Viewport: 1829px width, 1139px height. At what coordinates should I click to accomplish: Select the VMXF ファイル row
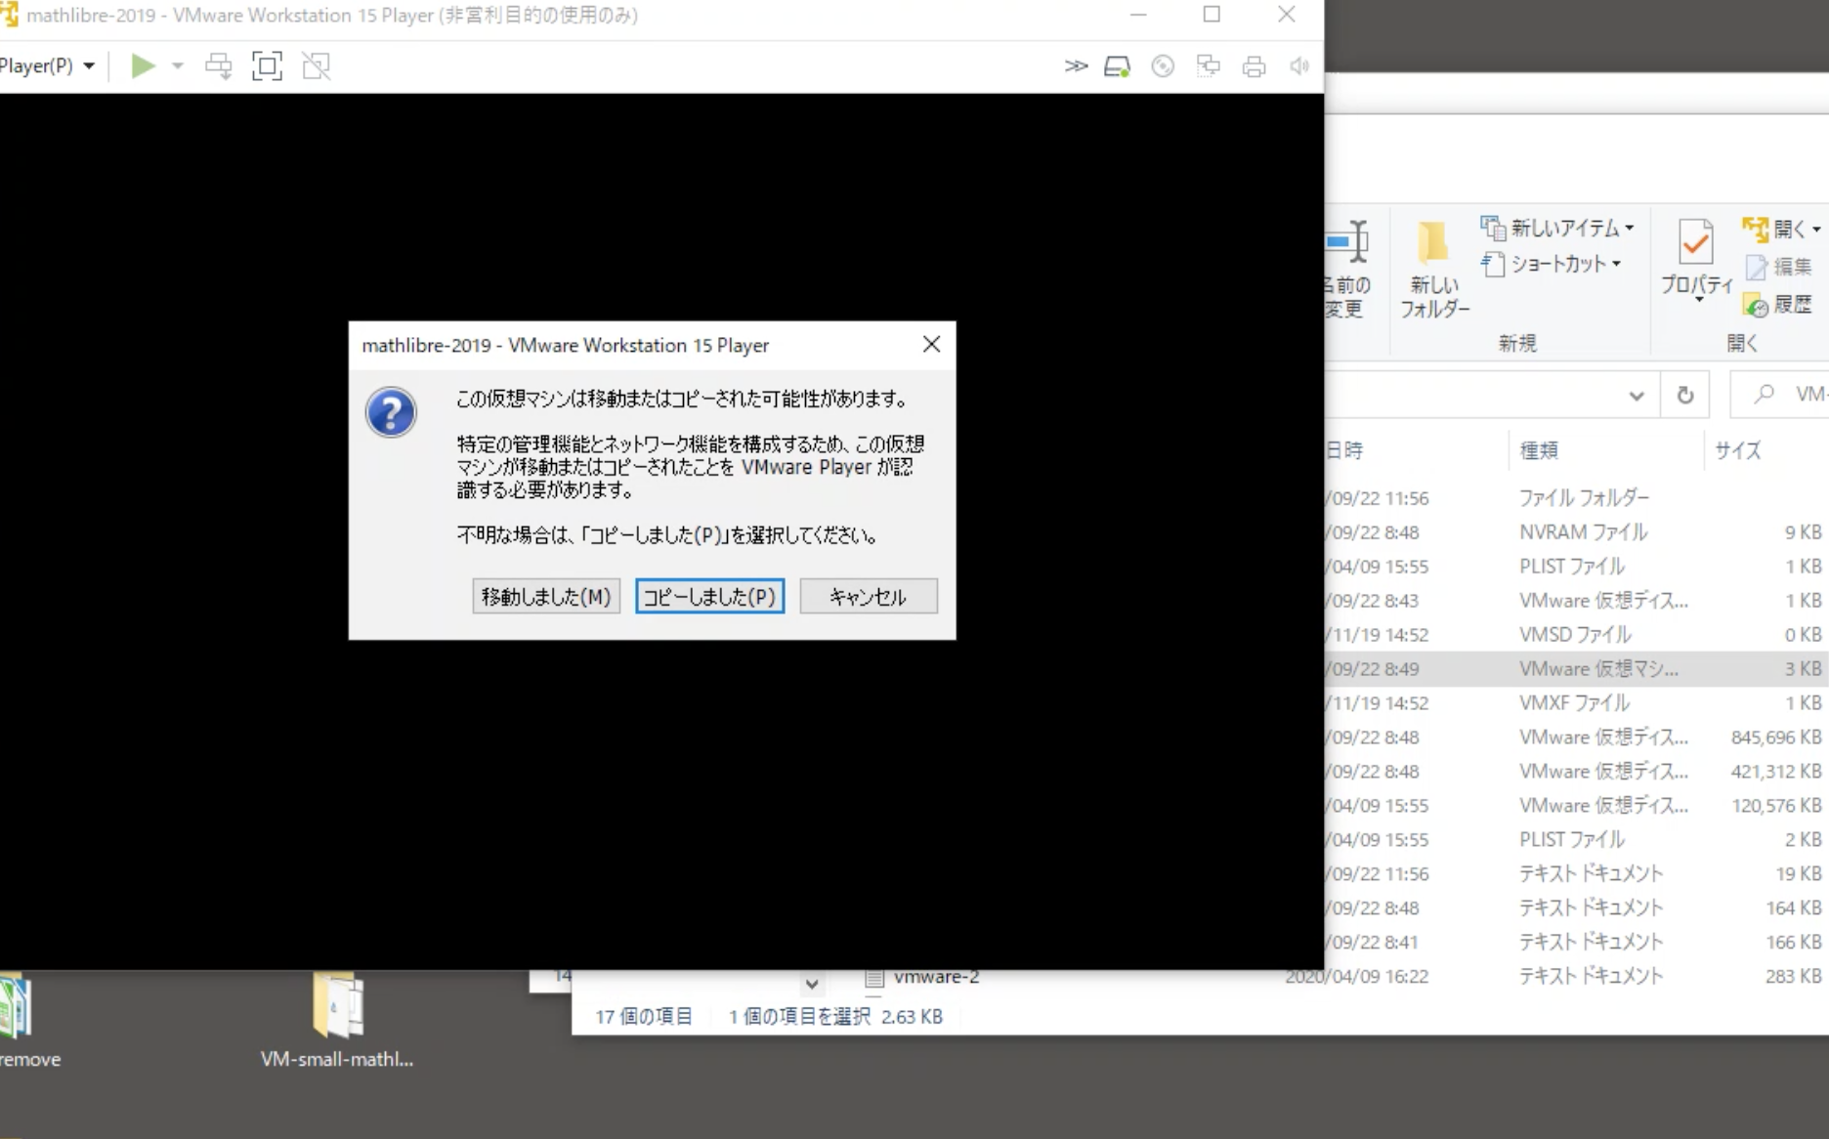tap(1577, 703)
